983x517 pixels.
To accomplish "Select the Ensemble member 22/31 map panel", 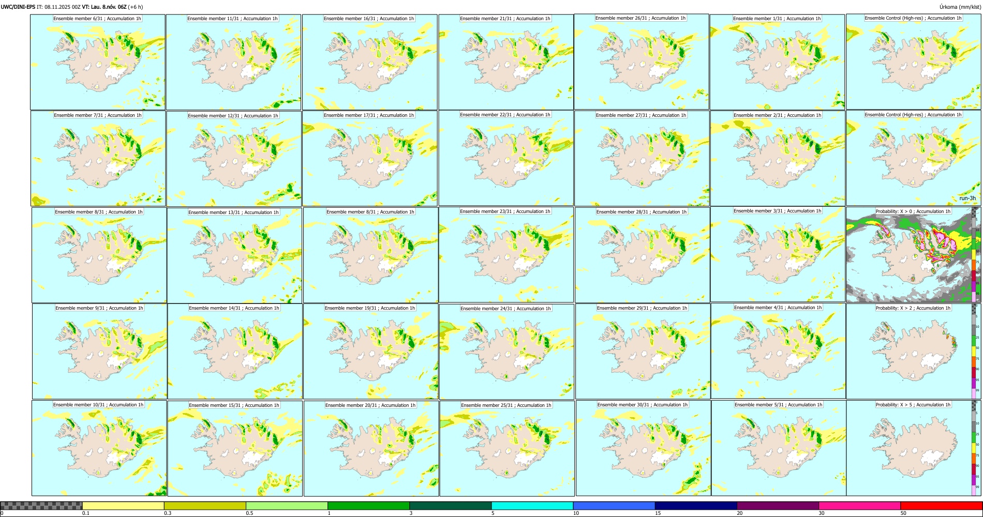I will coord(506,158).
